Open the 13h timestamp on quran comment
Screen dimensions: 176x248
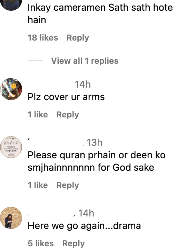[95, 142]
